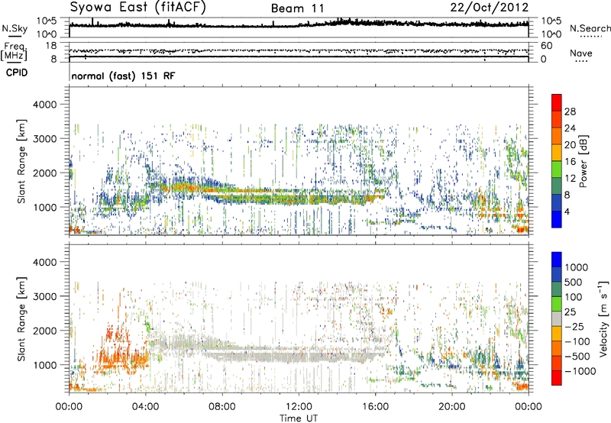Click the '16:00' time axis tick label
This screenshot has height=423, width=611.
[375, 407]
